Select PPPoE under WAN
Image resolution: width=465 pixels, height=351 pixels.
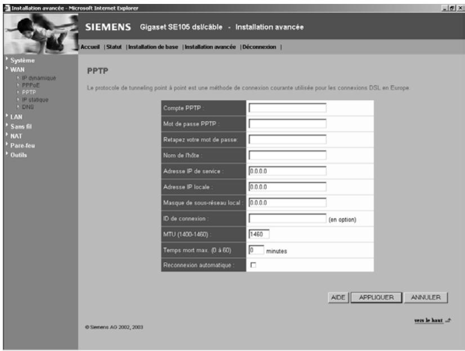pyautogui.click(x=31, y=85)
